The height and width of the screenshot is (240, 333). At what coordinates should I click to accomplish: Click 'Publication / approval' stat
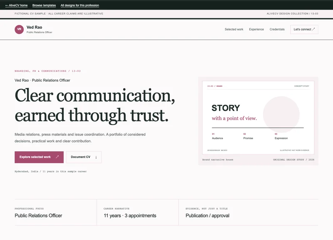click(207, 215)
